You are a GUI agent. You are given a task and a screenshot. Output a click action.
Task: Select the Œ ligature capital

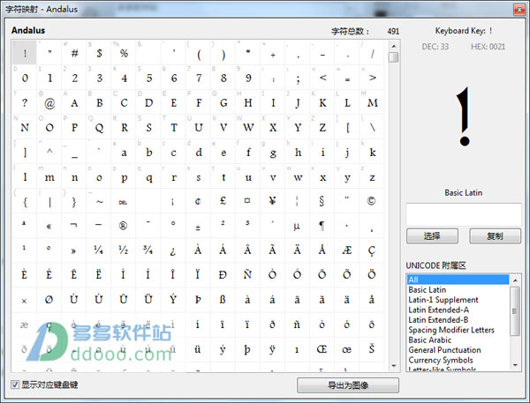(322, 349)
